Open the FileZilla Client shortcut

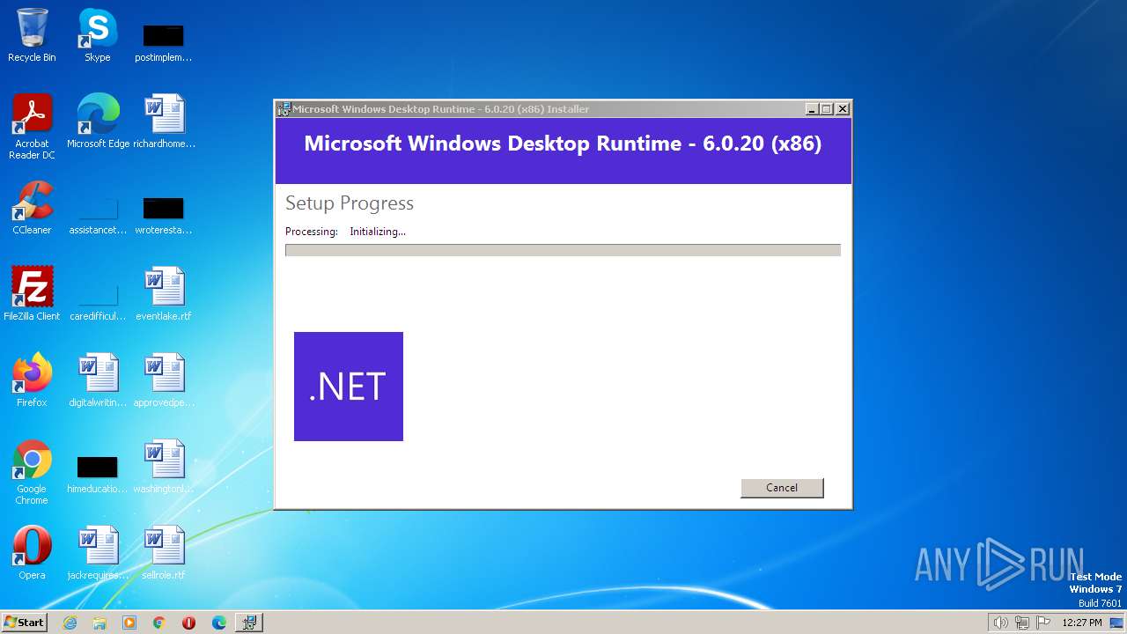(x=32, y=294)
